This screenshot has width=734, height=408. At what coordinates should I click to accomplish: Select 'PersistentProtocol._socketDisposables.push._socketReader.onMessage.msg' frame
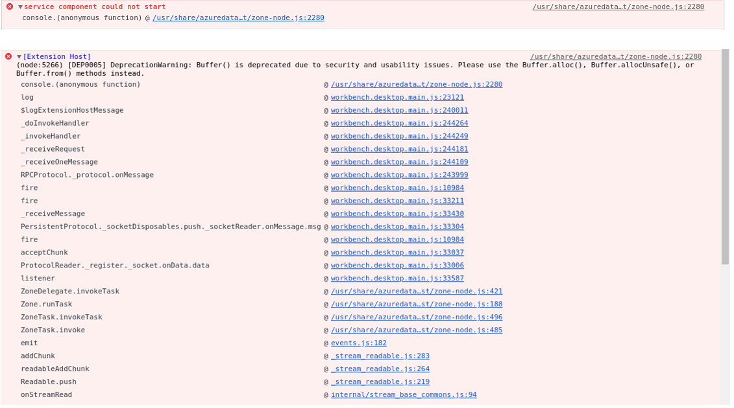171,227
